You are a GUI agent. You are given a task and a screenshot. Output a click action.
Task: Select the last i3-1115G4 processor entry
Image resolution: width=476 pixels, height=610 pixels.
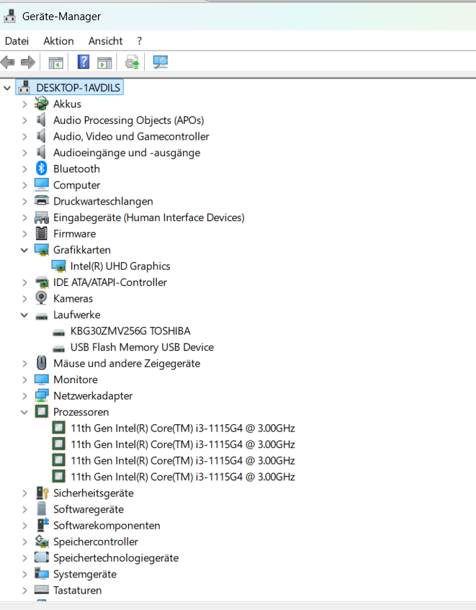coord(183,477)
